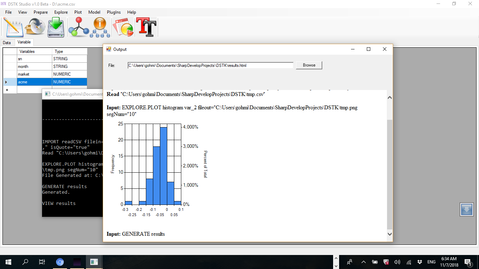This screenshot has width=479, height=269.
Task: Click the orange info tree toolbar icon
Action: 100,27
